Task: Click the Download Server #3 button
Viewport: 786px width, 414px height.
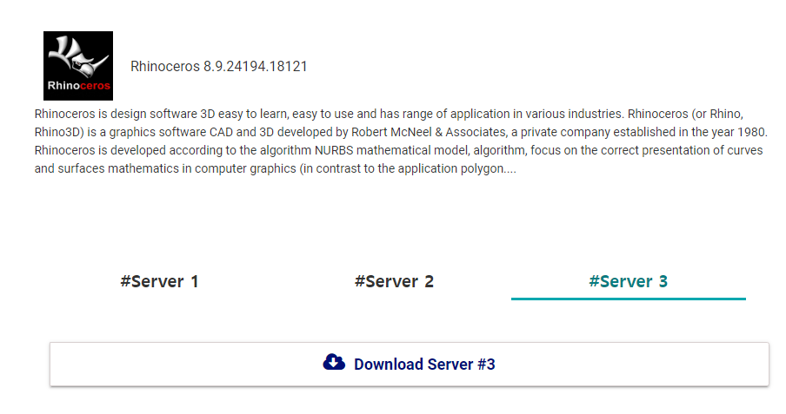Action: tap(409, 364)
